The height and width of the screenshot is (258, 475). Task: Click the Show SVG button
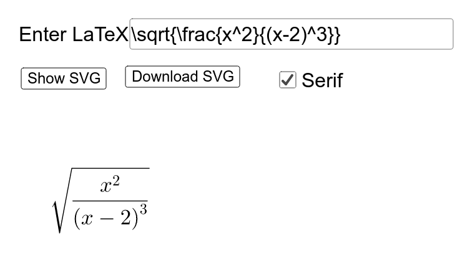coord(64,79)
